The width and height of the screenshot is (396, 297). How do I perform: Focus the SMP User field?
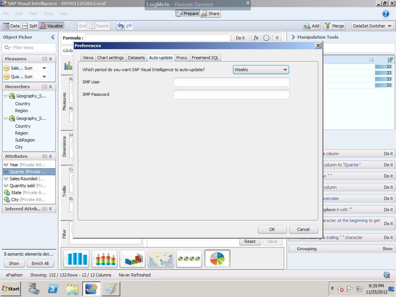click(x=232, y=82)
